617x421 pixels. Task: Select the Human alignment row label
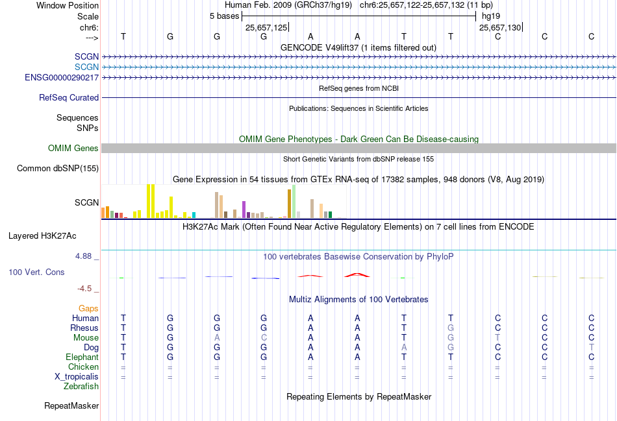(85, 318)
